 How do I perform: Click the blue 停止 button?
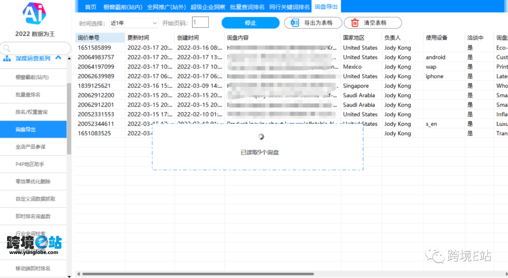(x=250, y=23)
